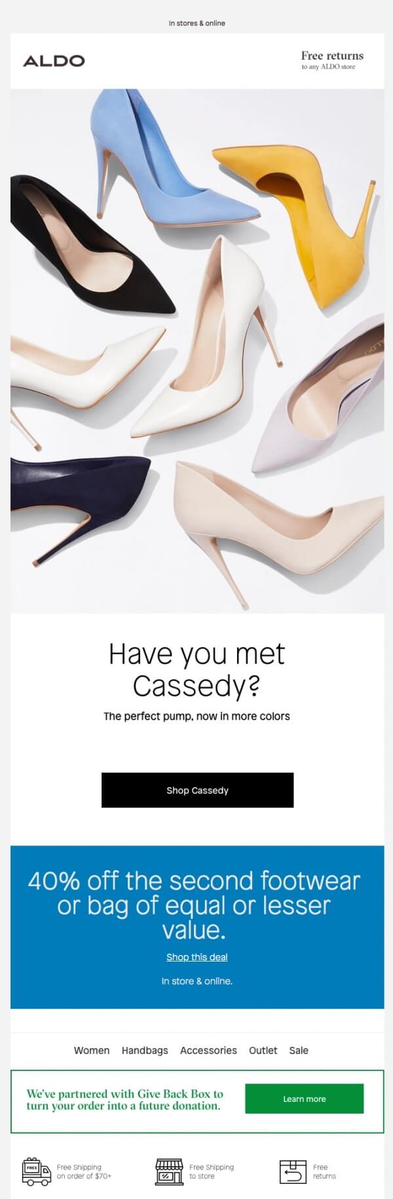This screenshot has height=1199, width=393.
Task: Open the Free returns header link
Action: (x=332, y=60)
